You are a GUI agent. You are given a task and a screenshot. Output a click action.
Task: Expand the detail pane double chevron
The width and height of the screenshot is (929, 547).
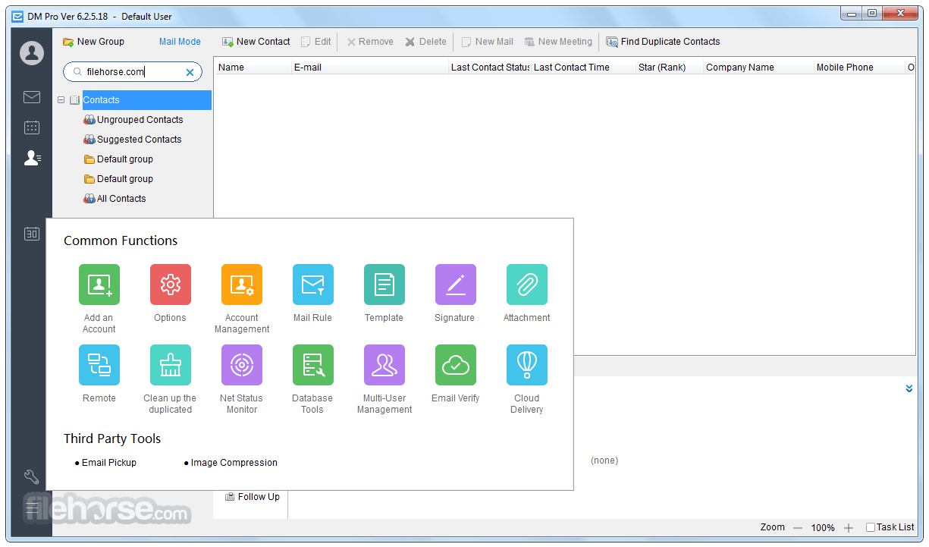pyautogui.click(x=909, y=388)
